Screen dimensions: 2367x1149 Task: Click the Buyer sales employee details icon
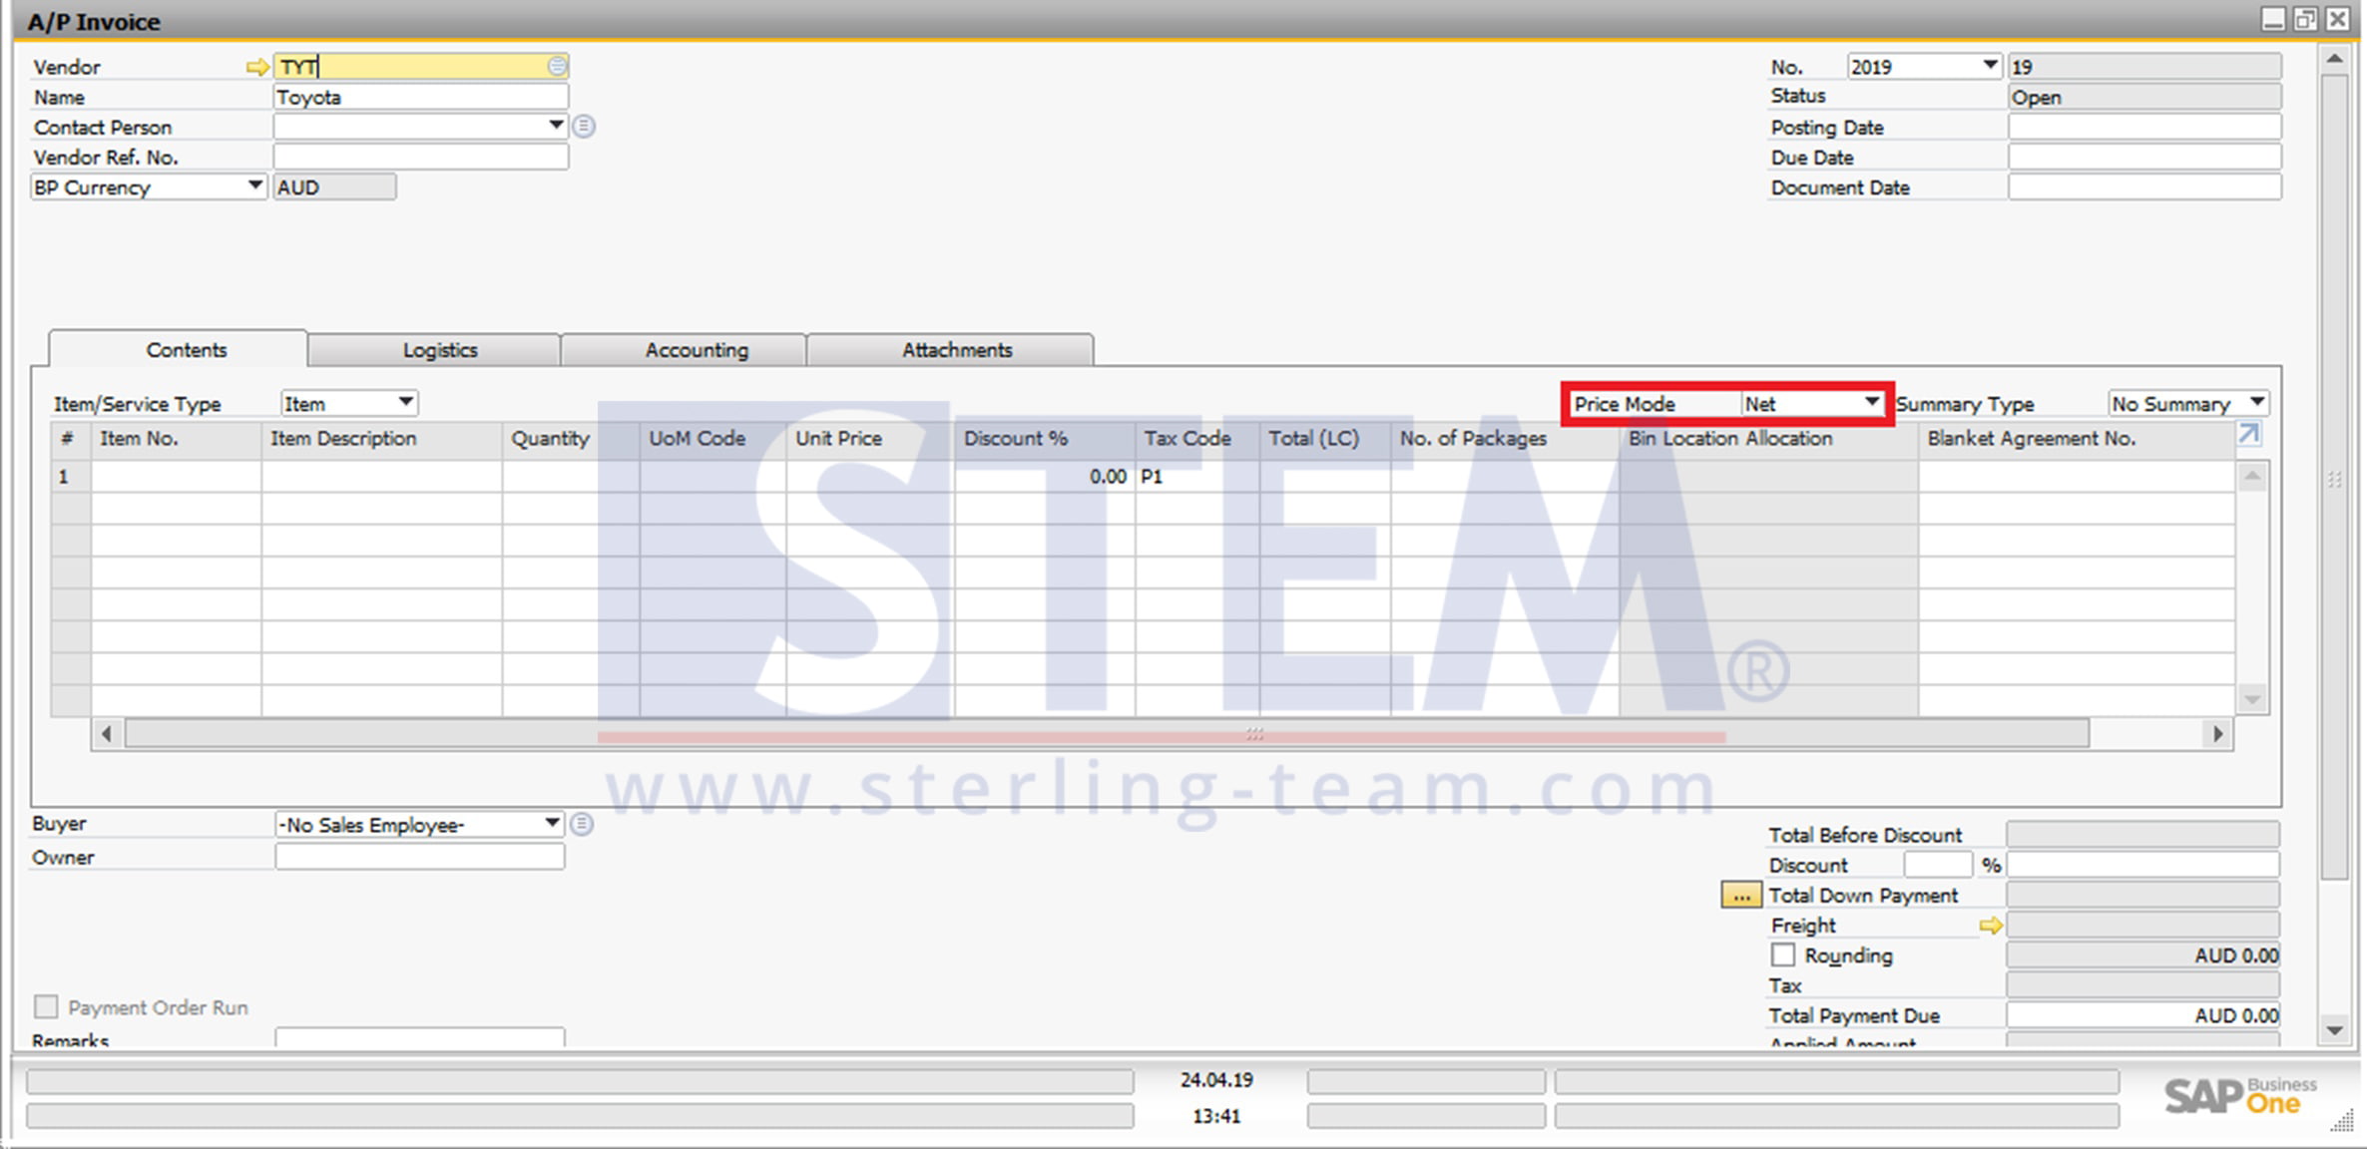(582, 824)
